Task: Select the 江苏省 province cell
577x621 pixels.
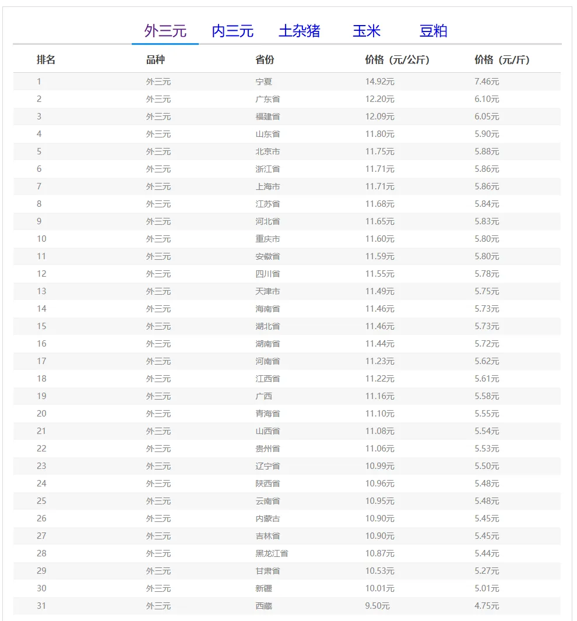Action: click(268, 204)
